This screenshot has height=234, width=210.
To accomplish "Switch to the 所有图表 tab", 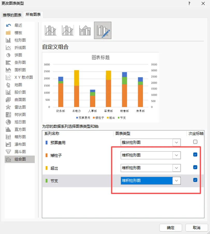I will click(33, 14).
